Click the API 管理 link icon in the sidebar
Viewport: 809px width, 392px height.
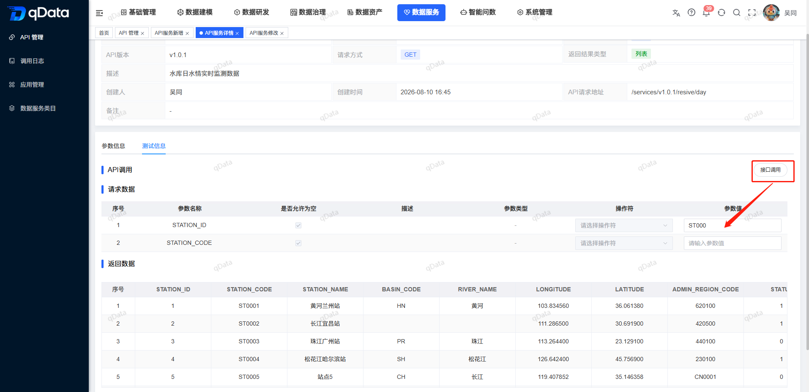pyautogui.click(x=12, y=37)
